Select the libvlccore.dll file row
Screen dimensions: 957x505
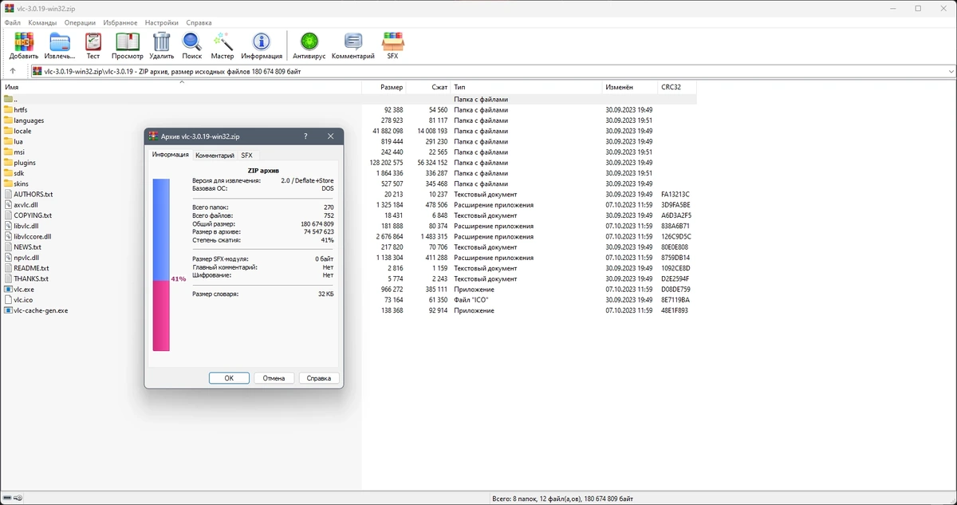349,236
